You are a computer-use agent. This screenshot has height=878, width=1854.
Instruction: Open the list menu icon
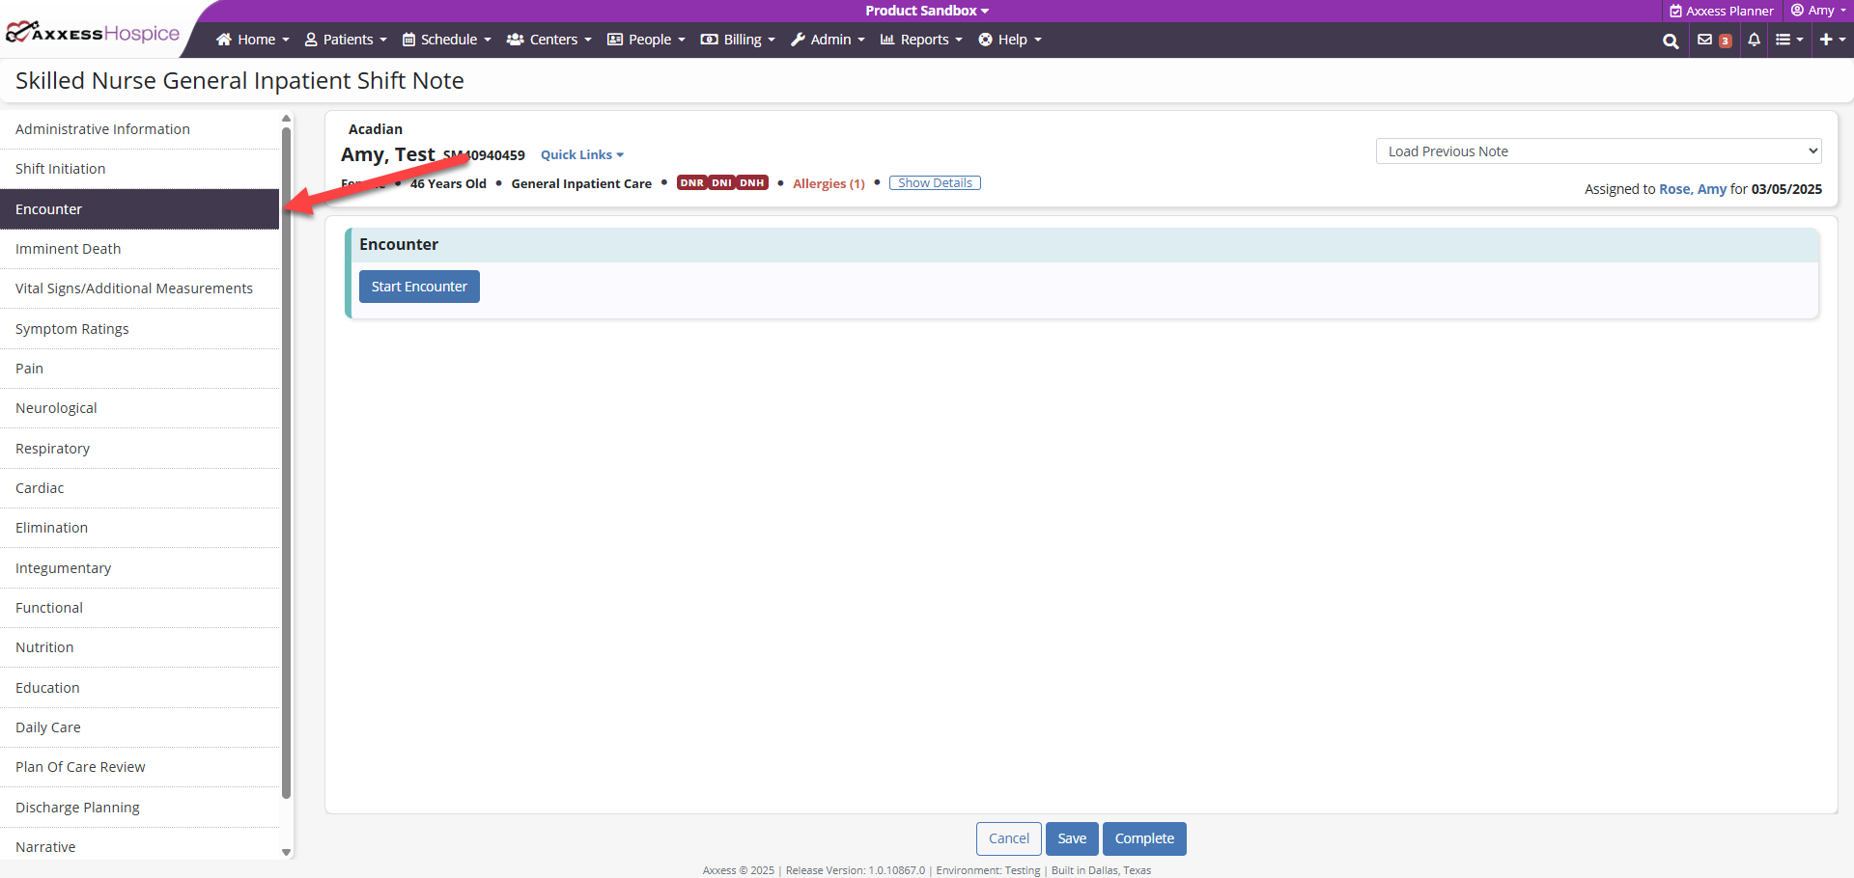tap(1788, 40)
